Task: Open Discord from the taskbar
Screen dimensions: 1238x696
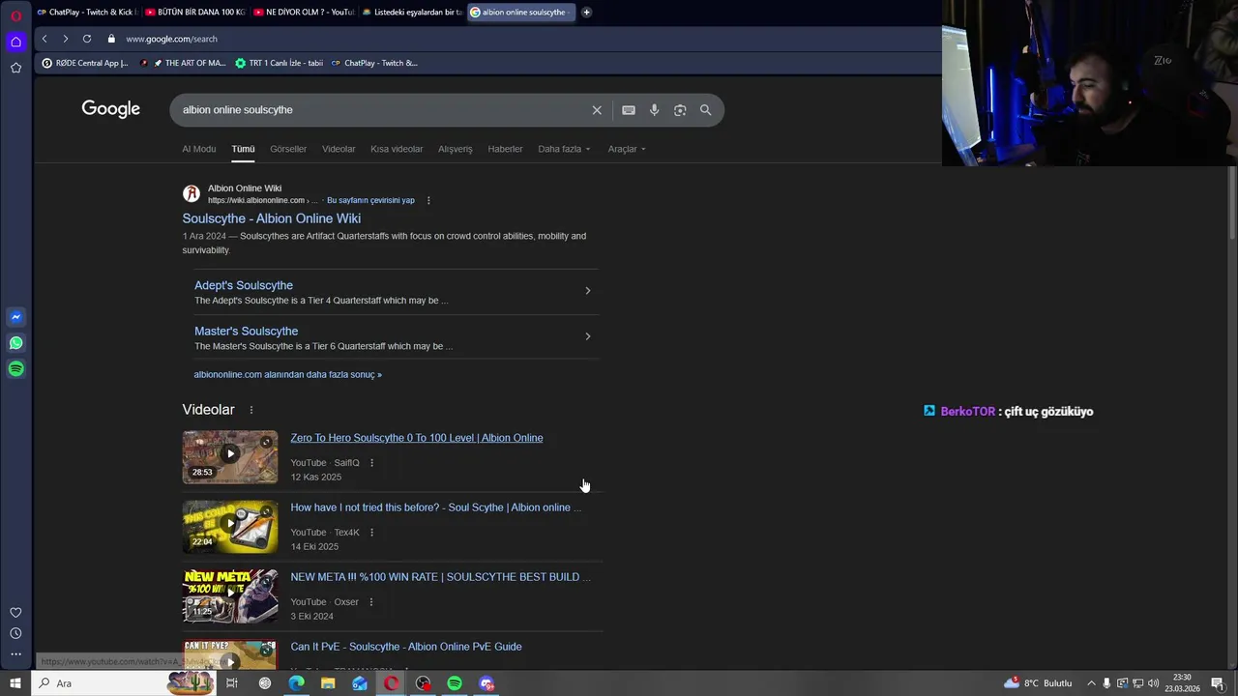Action: pos(486,683)
